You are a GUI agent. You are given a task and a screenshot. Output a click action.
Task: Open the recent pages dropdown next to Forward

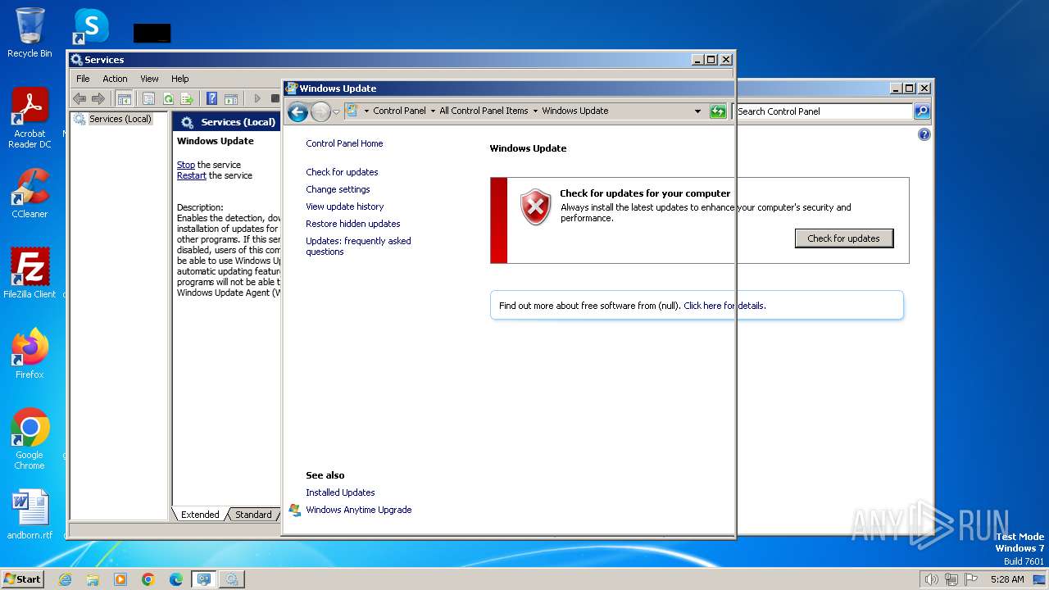click(x=336, y=112)
